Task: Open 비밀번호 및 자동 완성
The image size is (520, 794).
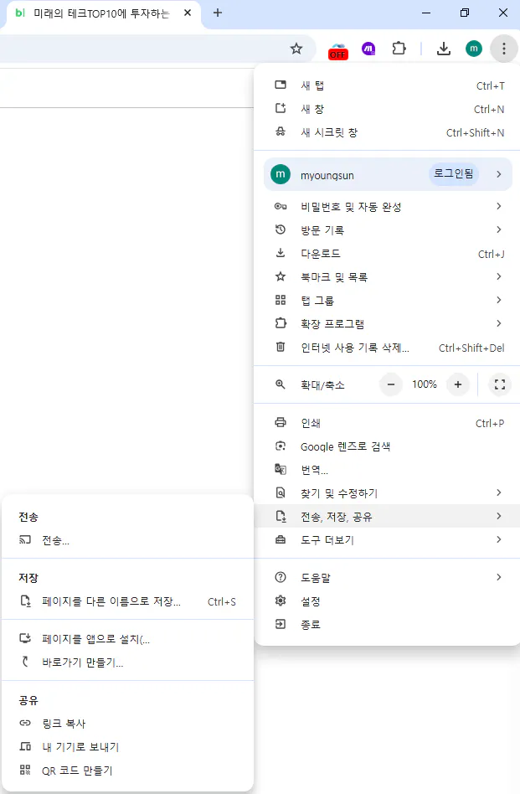Action: [386, 207]
